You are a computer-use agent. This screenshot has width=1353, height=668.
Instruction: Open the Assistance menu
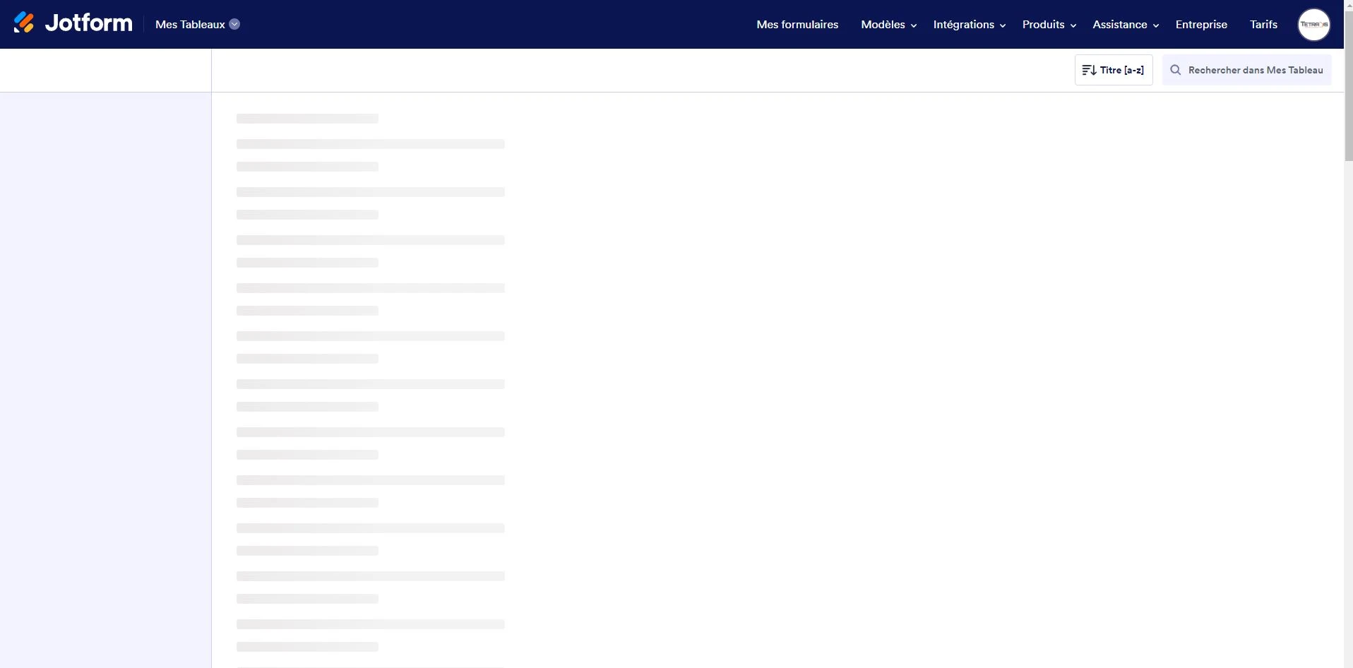[1124, 24]
